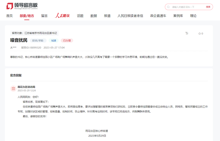Open the 首页 nav tab
Screen dimensions: 220x141
10,16
